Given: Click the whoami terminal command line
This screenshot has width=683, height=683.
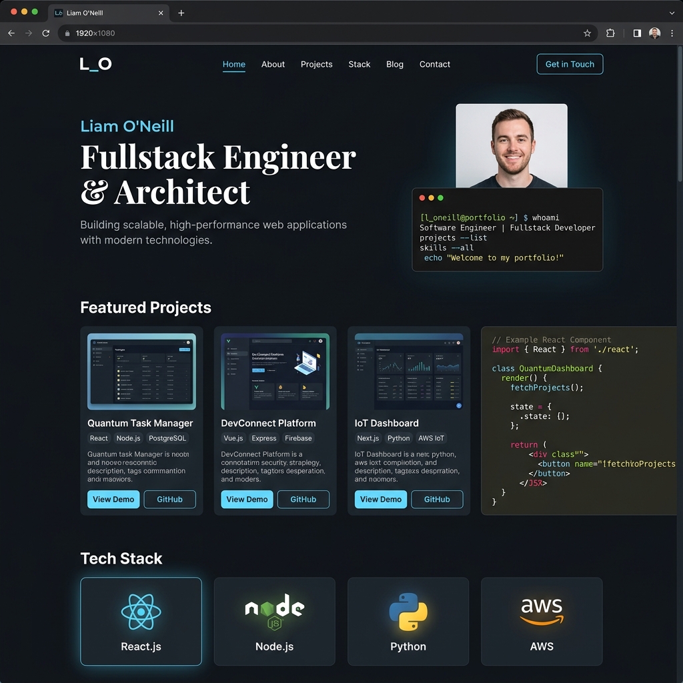Looking at the screenshot, I should point(489,217).
